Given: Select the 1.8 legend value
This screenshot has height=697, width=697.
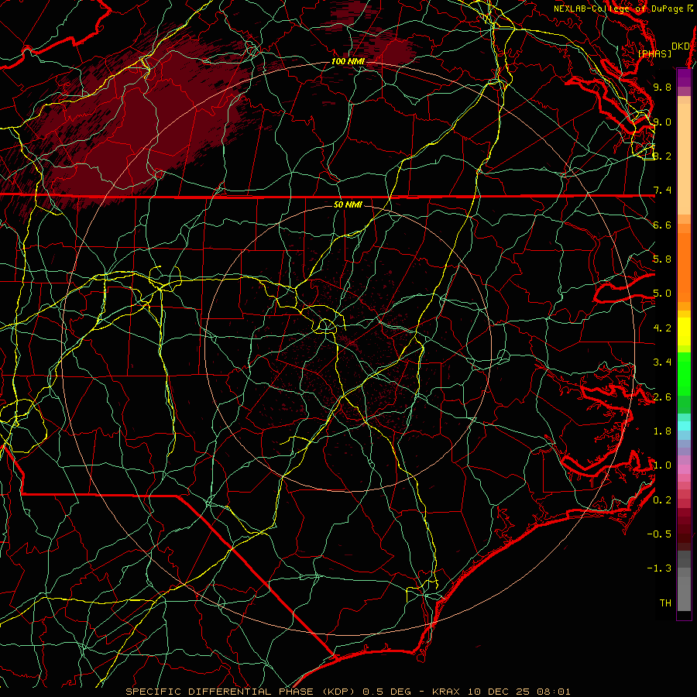Looking at the screenshot, I should (x=662, y=431).
